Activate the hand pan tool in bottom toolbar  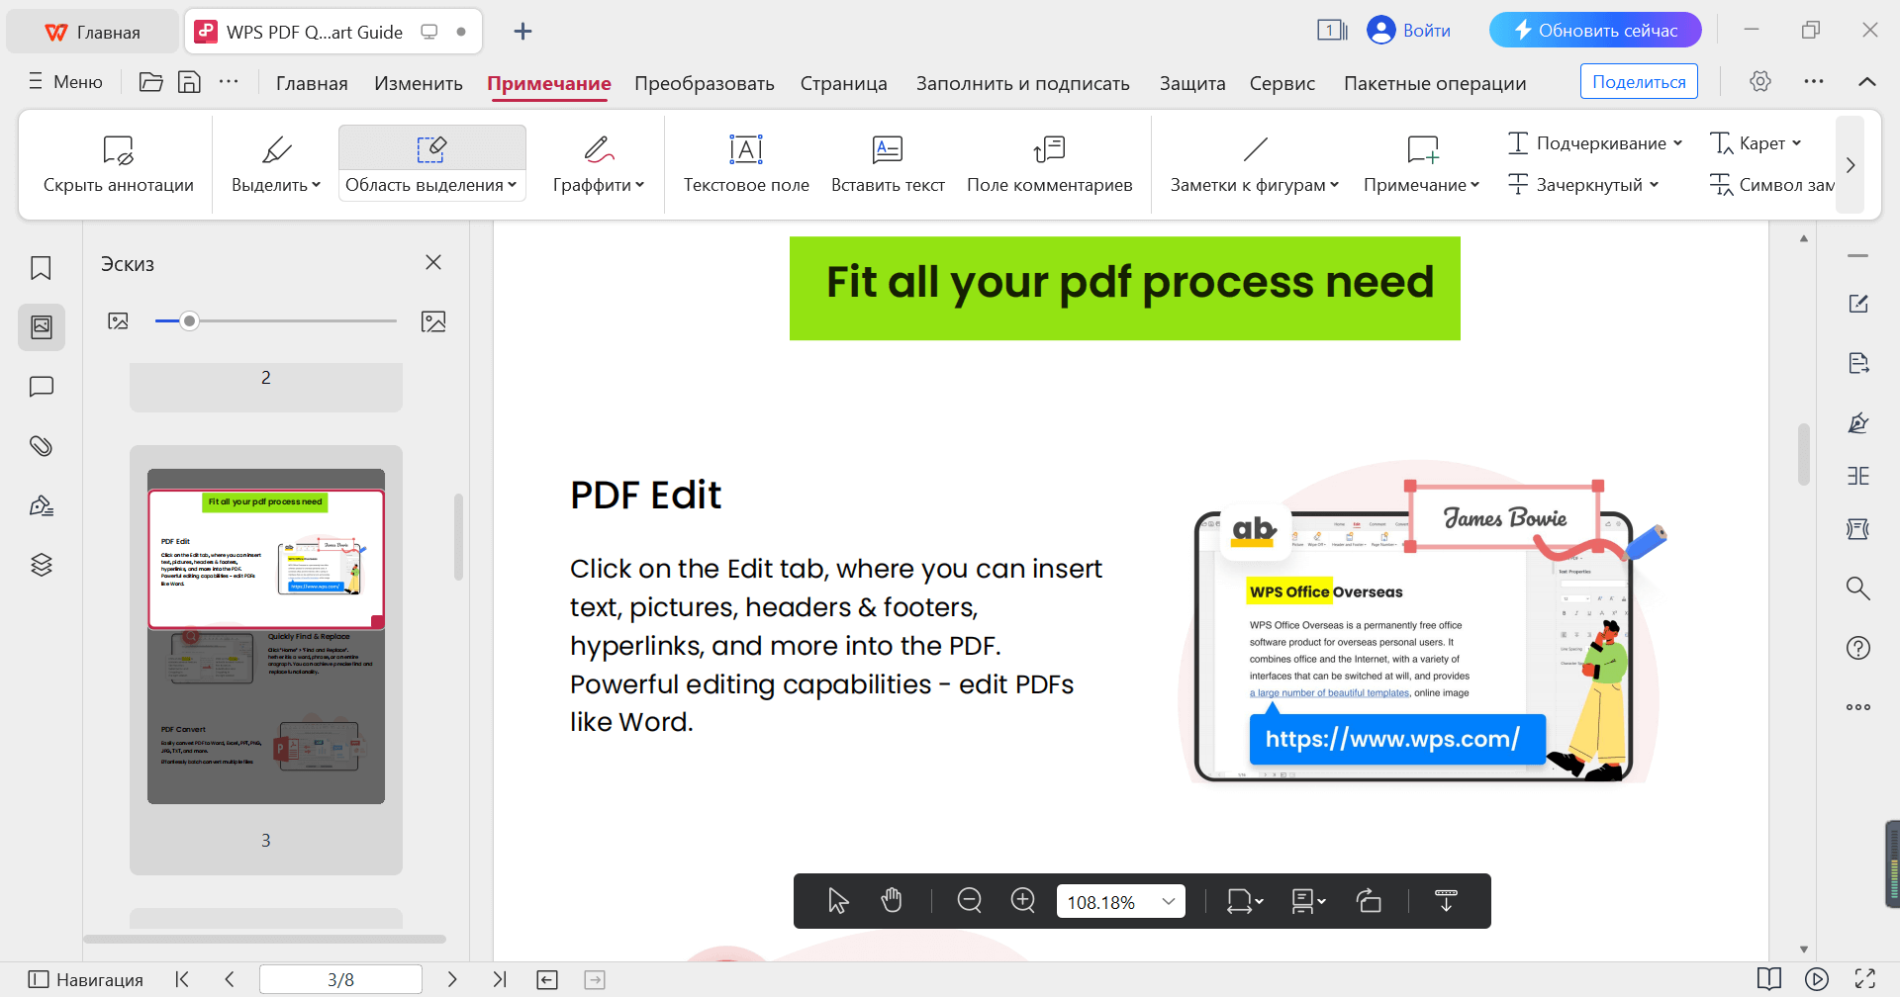tap(892, 900)
